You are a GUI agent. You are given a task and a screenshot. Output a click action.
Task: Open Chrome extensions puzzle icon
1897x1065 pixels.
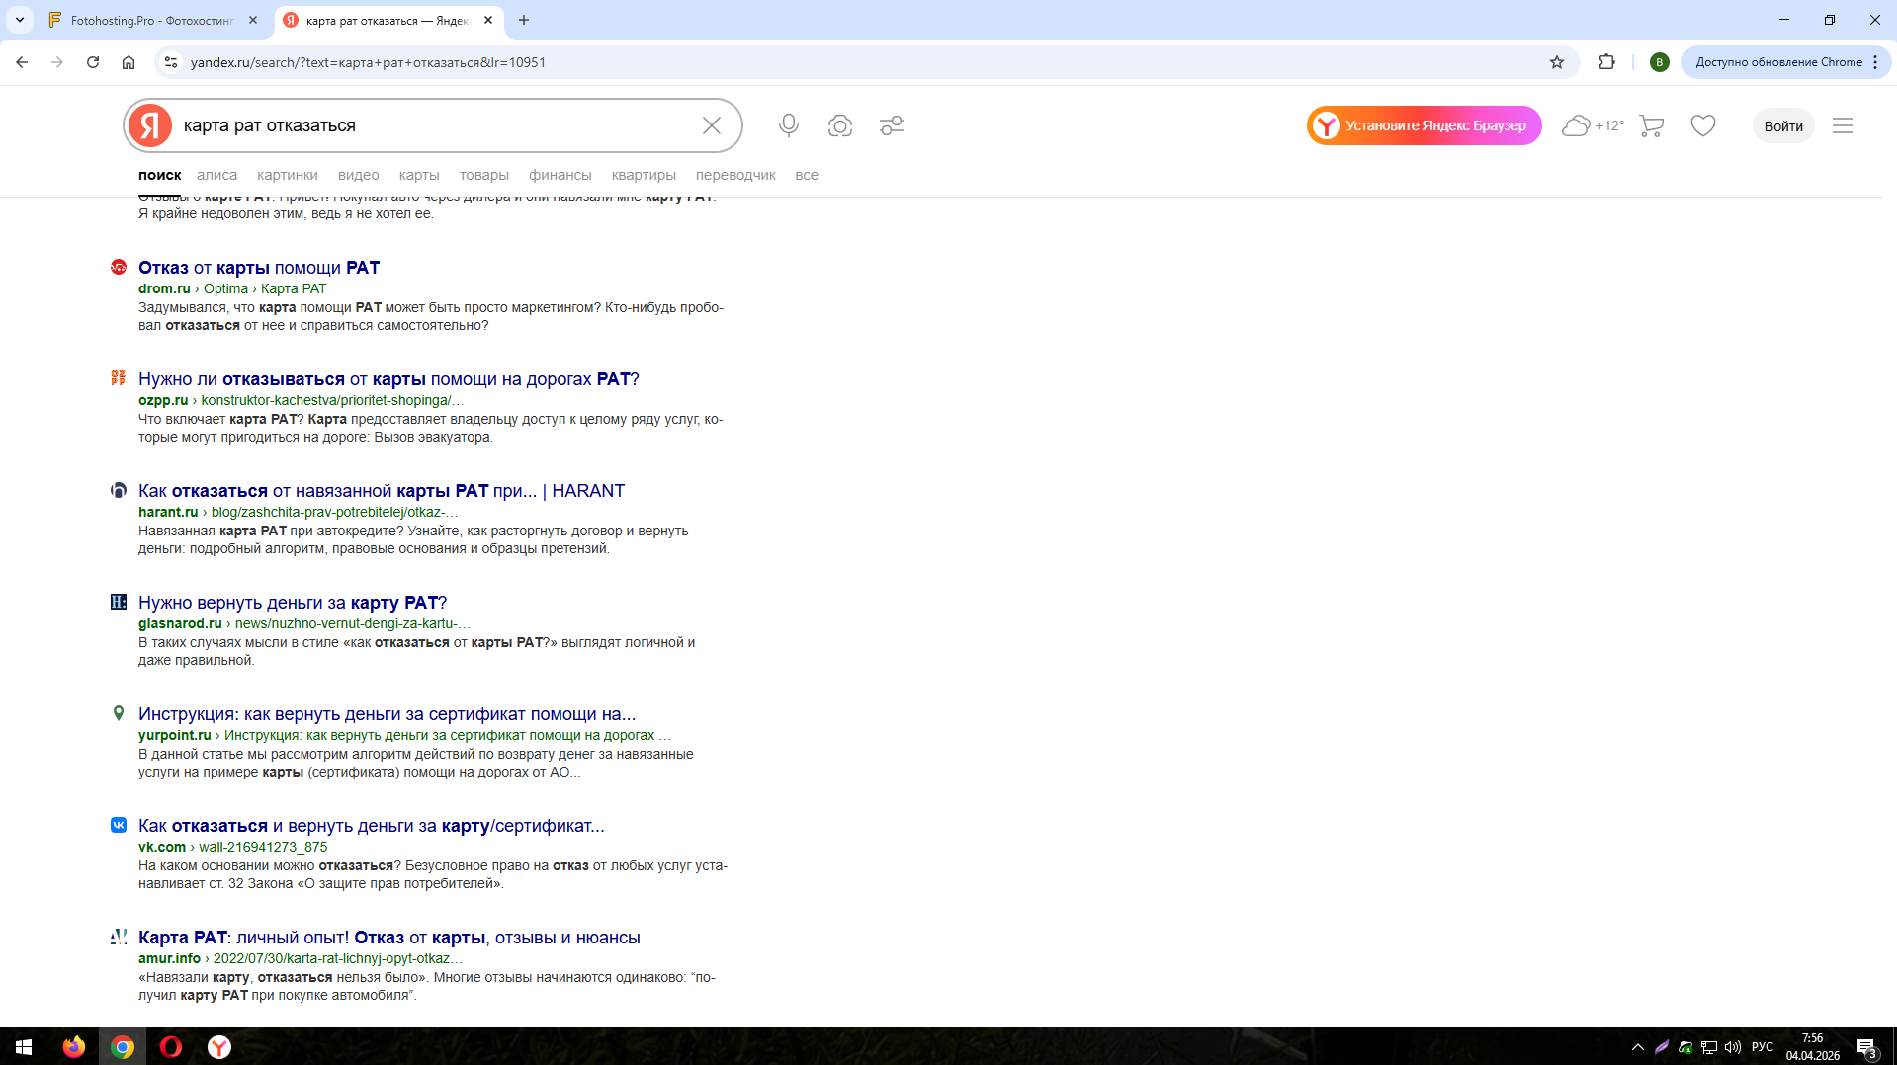click(x=1607, y=62)
